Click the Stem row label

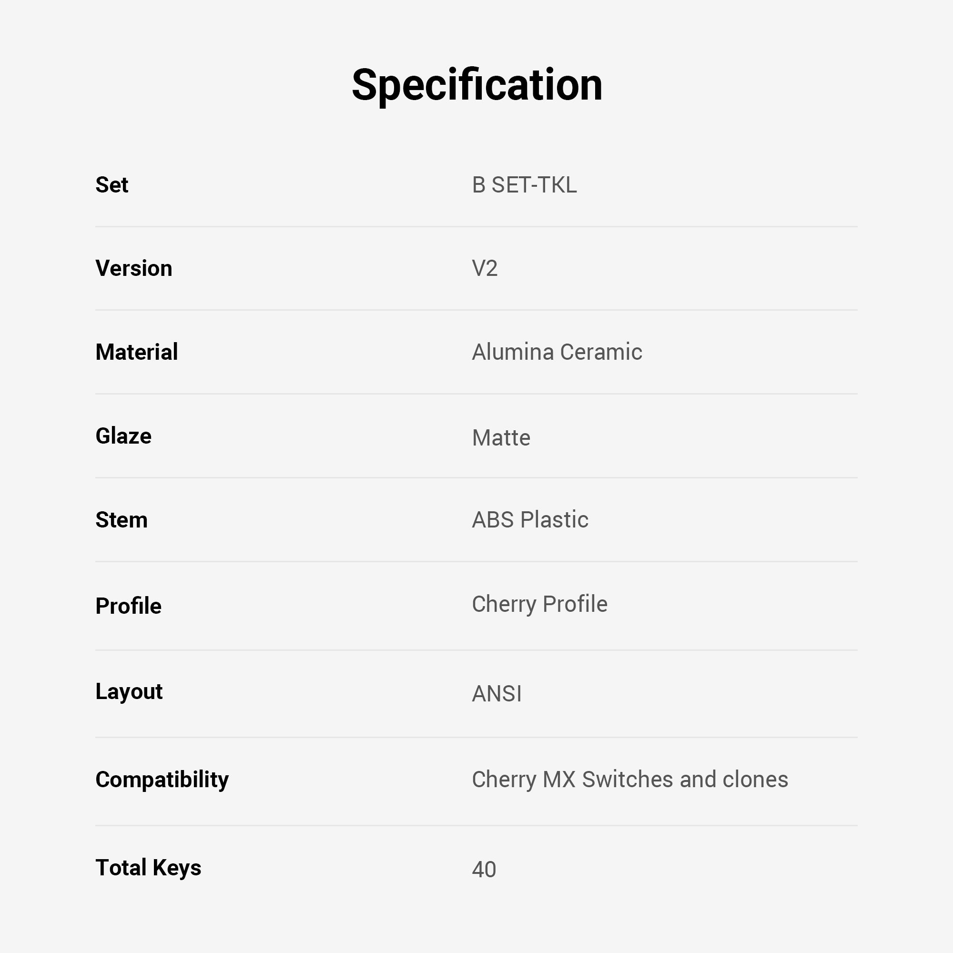[x=122, y=520]
